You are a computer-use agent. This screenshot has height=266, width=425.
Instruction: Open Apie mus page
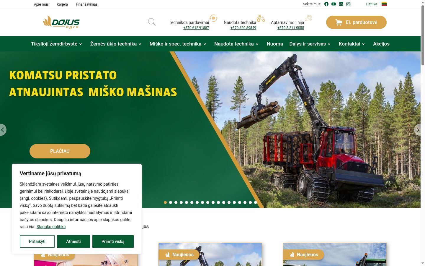(x=41, y=4)
